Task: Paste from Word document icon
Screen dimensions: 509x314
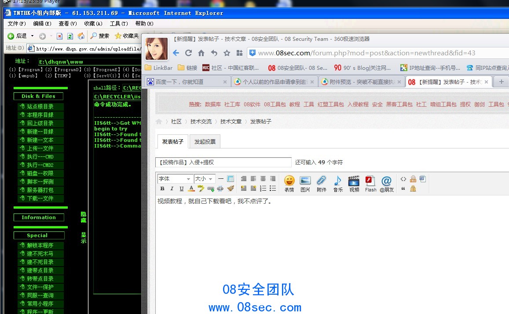Action: tap(423, 179)
